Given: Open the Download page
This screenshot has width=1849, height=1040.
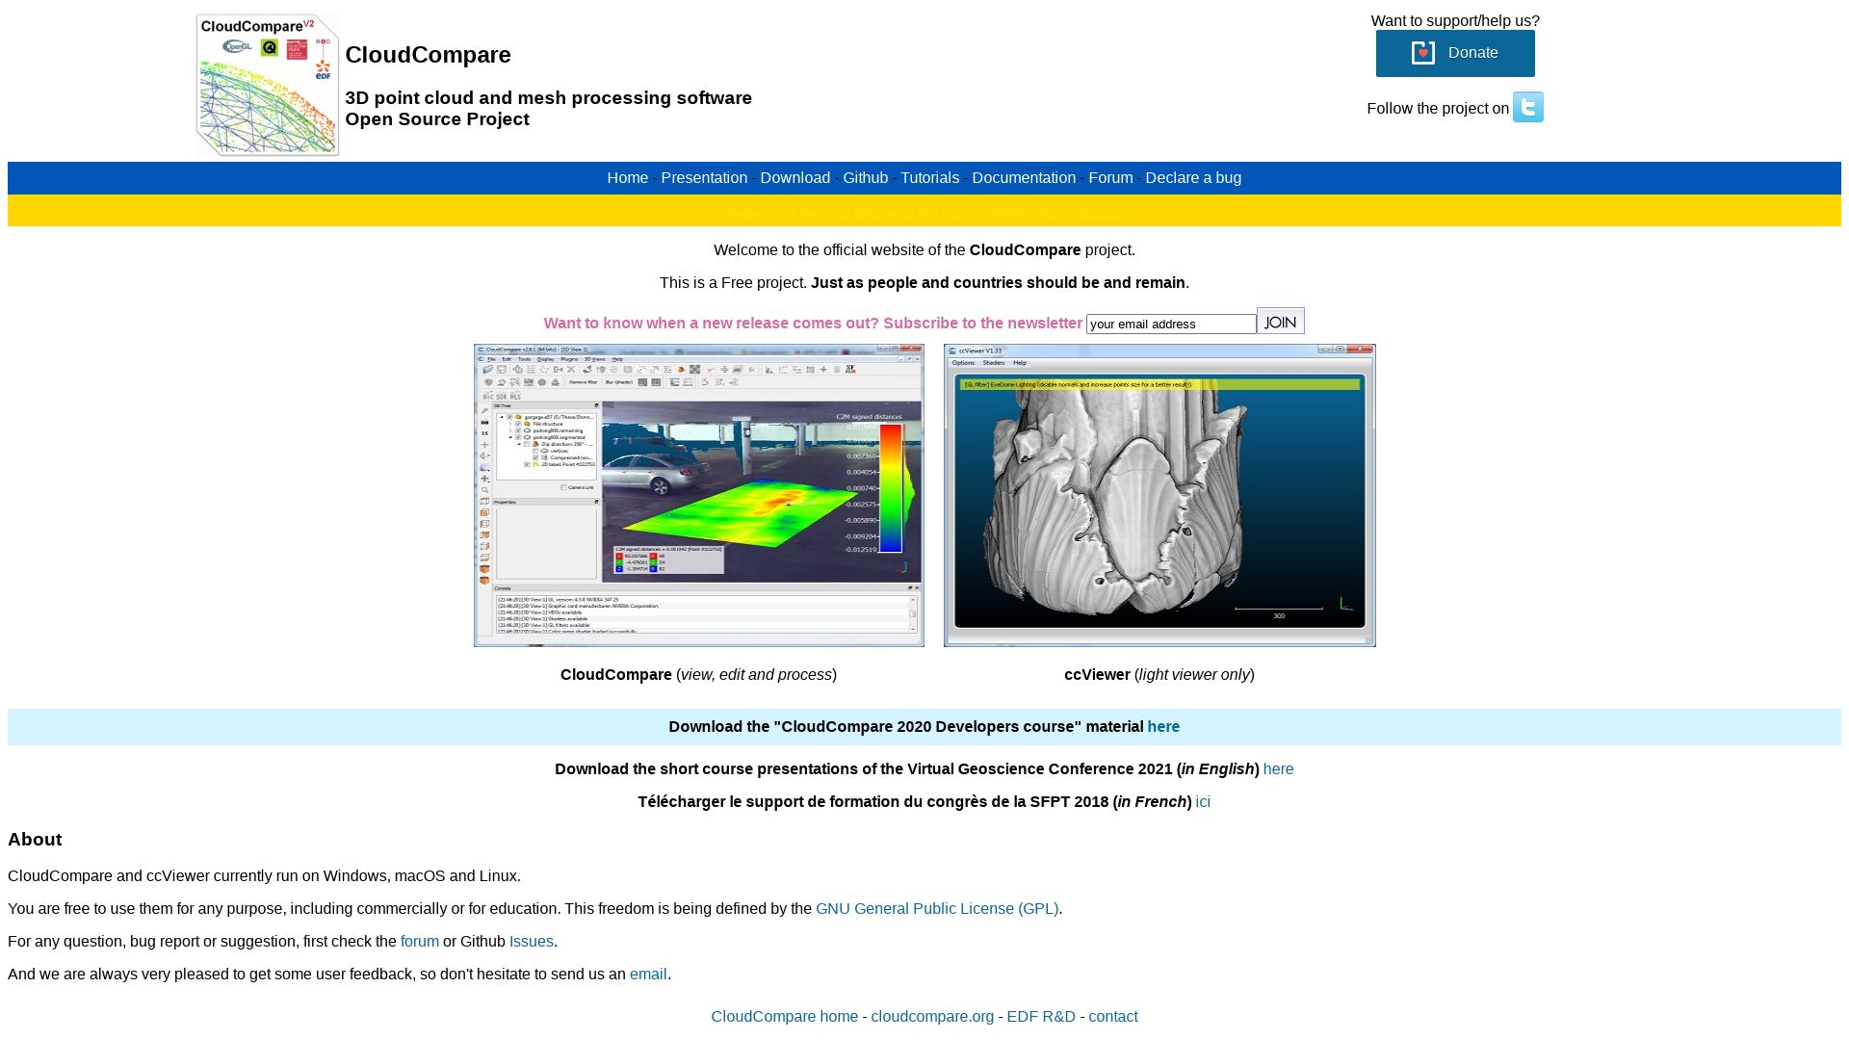Looking at the screenshot, I should pyautogui.click(x=794, y=178).
